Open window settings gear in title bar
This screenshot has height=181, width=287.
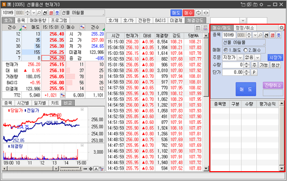[261, 4]
